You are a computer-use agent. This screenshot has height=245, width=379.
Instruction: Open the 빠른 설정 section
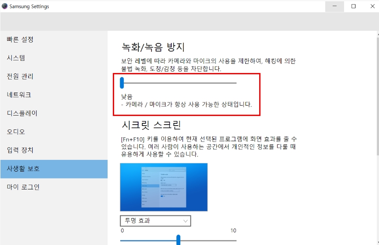pyautogui.click(x=54, y=40)
